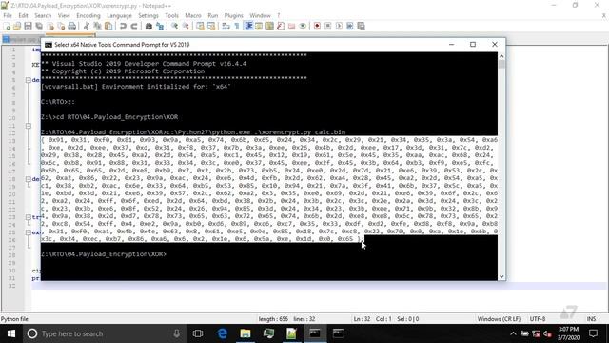Click the 'Type here to search' box

pyautogui.click(x=104, y=333)
